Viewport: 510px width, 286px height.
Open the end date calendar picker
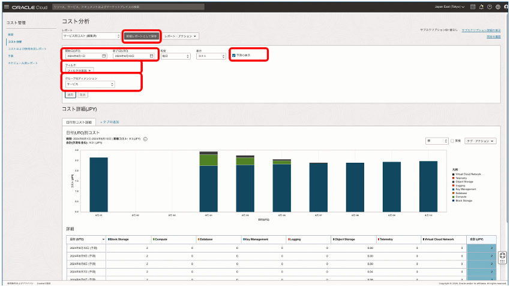pyautogui.click(x=152, y=56)
